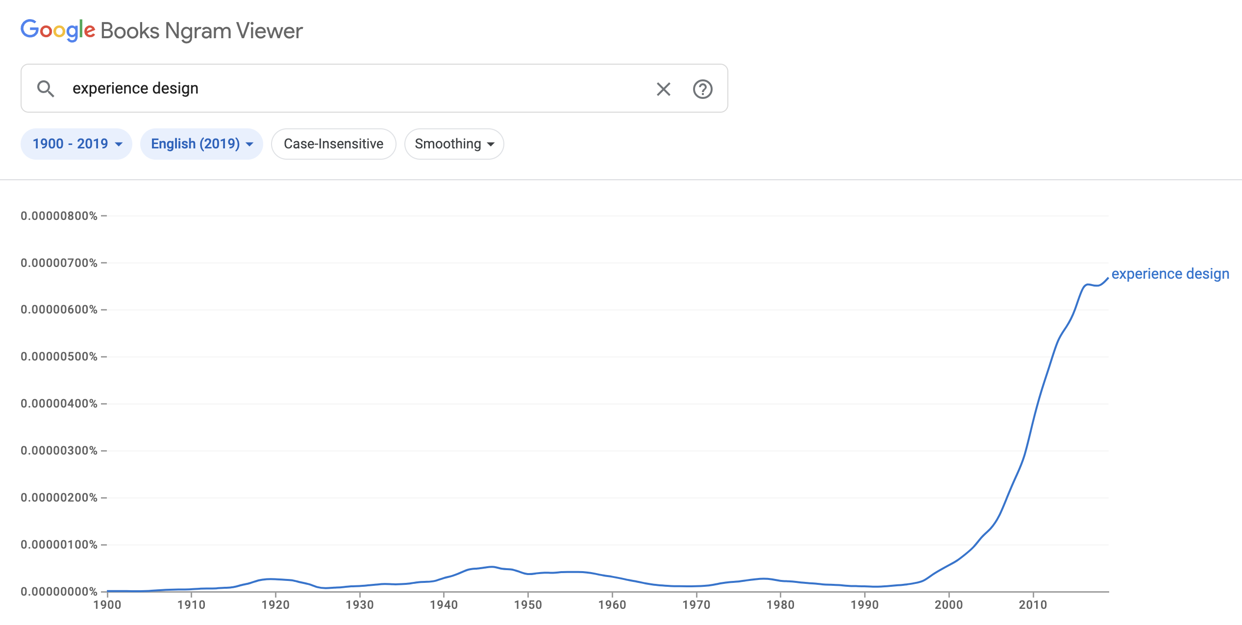Image resolution: width=1242 pixels, height=625 pixels.
Task: Click the graph line peak near 2016
Action: tap(1087, 284)
